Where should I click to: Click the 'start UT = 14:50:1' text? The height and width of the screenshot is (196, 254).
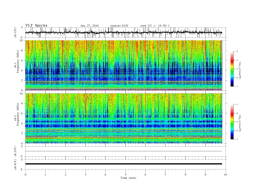point(155,26)
